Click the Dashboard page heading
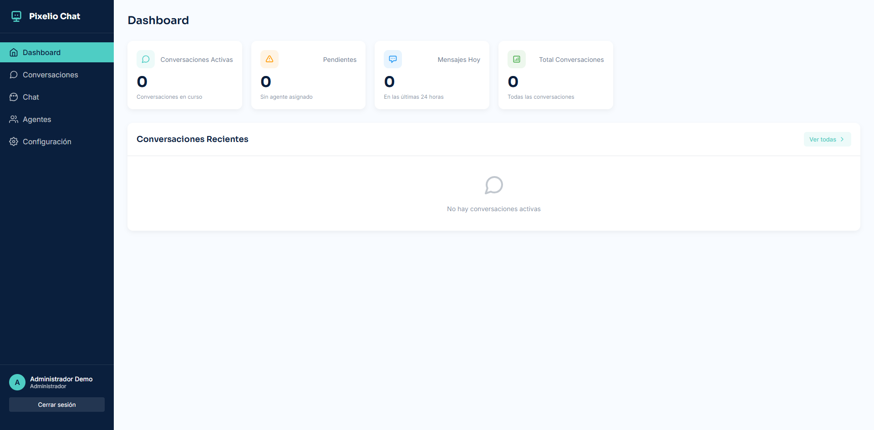The image size is (874, 430). [x=158, y=20]
